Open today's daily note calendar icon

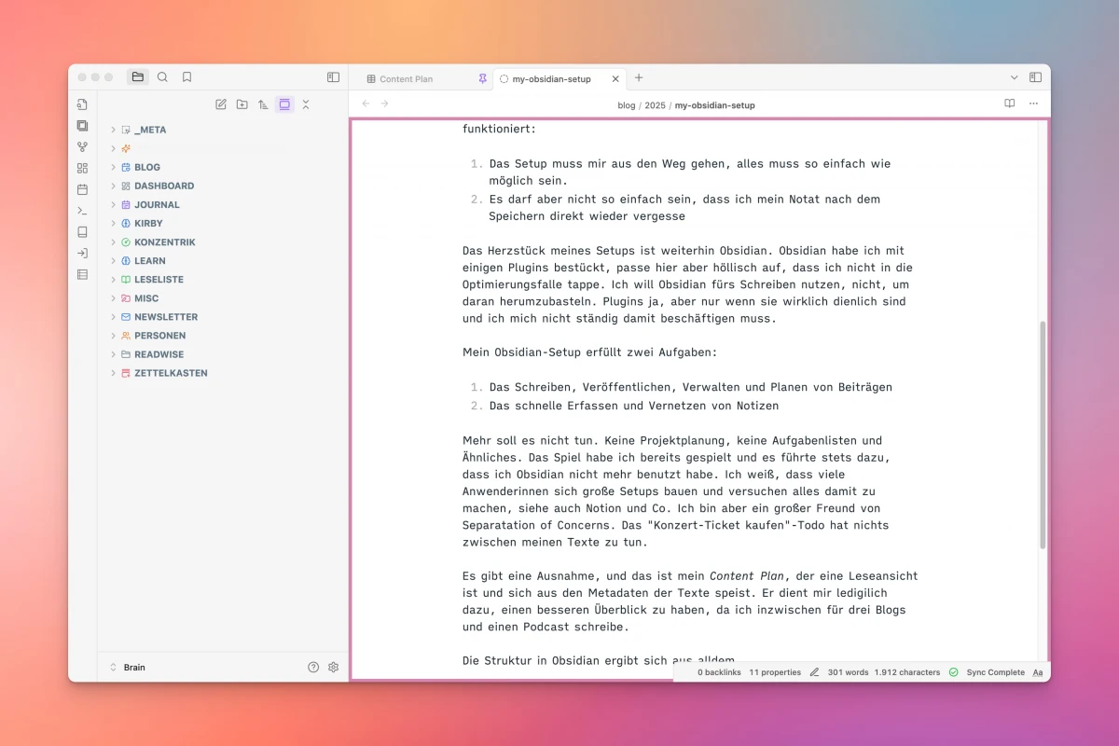click(x=82, y=189)
